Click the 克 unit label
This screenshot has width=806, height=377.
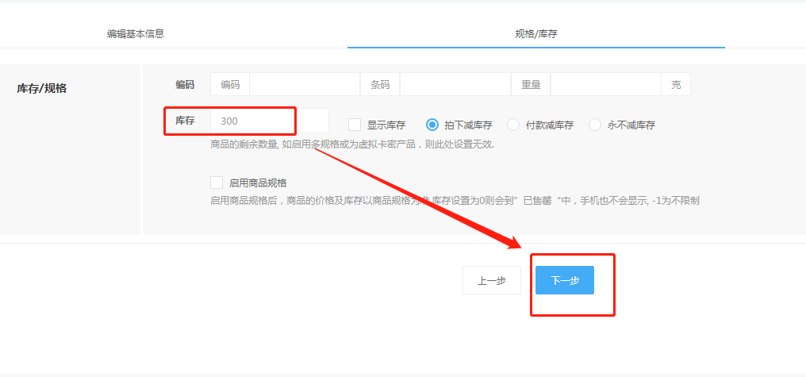click(x=676, y=84)
